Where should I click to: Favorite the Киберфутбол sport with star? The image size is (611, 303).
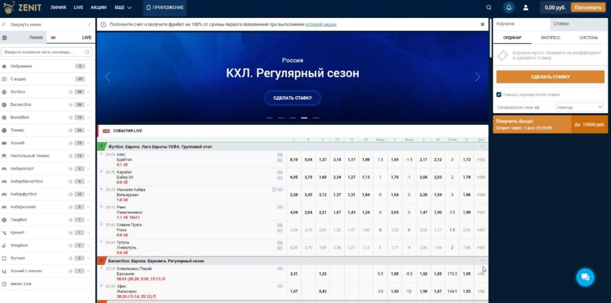pyautogui.click(x=70, y=194)
